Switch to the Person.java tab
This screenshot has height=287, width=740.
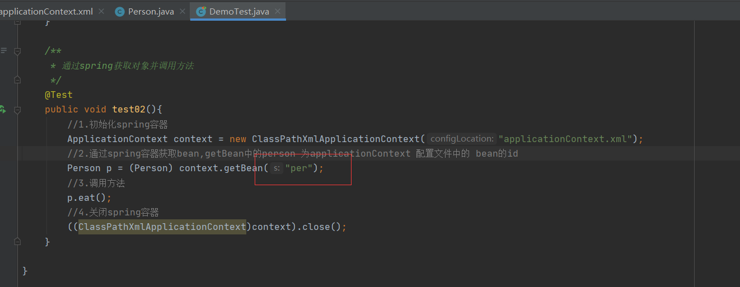pyautogui.click(x=151, y=11)
